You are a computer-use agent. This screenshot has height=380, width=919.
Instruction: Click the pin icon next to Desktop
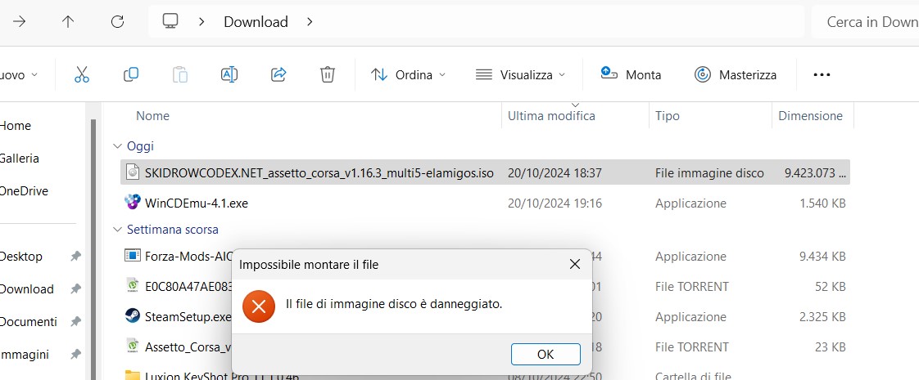pos(75,256)
